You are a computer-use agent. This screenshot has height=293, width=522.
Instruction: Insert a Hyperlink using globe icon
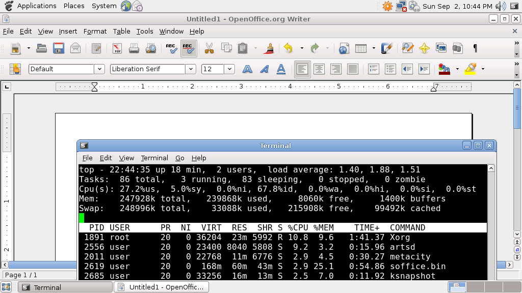click(344, 48)
